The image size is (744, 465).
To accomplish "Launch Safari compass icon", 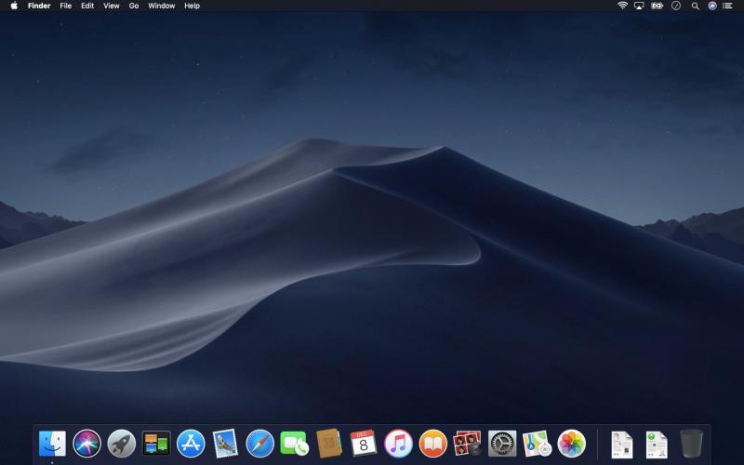I will (259, 444).
